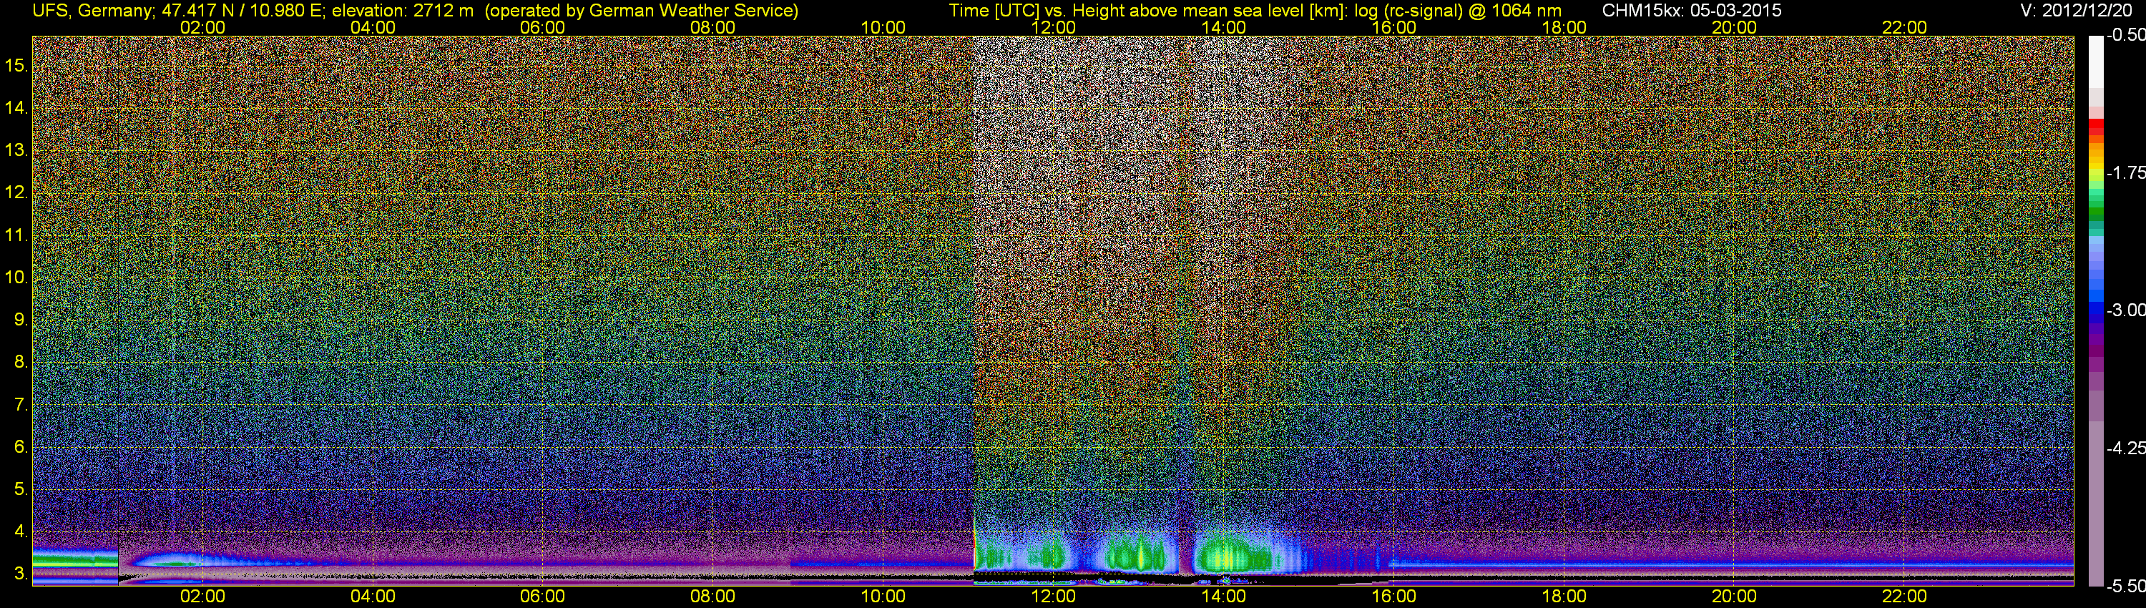2146x608 pixels.
Task: Click the 3 km height axis label
Action: pyautogui.click(x=21, y=574)
